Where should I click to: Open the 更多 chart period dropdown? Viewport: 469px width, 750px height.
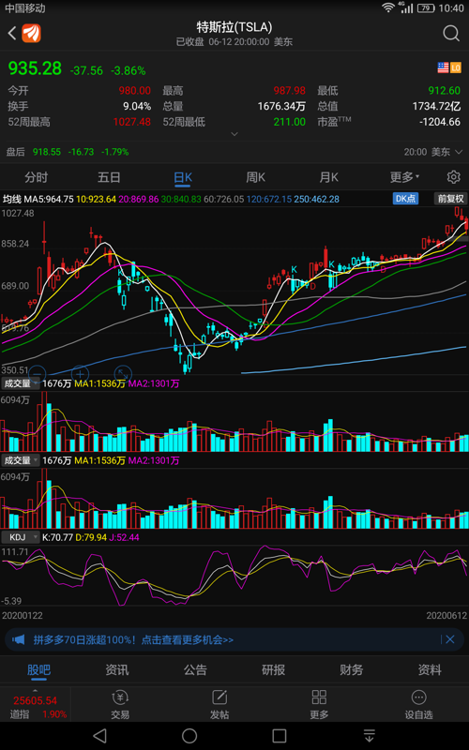tap(405, 177)
